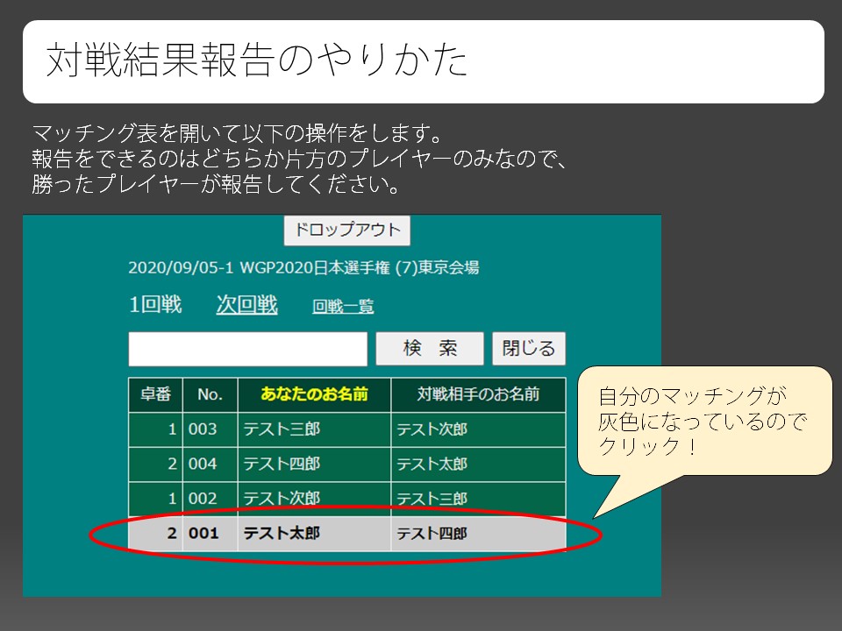
Task: Click the ドロップアウト button
Action: [347, 230]
